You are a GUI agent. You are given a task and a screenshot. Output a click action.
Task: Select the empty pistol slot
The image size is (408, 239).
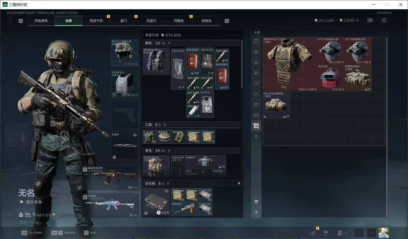(125, 115)
